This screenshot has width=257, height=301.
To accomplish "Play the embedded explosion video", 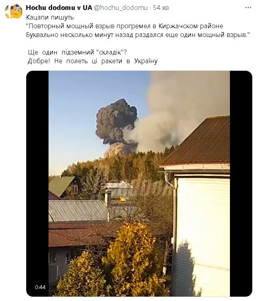I will click(139, 184).
